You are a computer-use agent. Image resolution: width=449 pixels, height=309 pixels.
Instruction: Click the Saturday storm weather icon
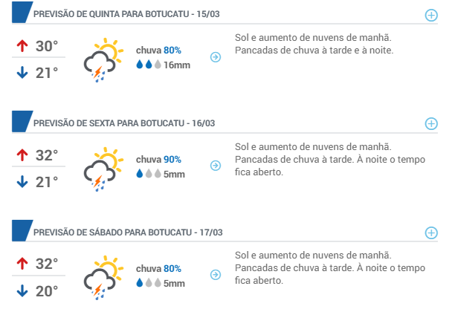click(103, 278)
